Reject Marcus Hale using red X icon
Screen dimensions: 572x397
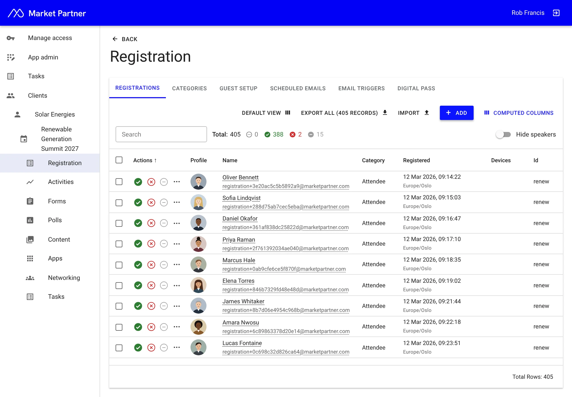(151, 265)
